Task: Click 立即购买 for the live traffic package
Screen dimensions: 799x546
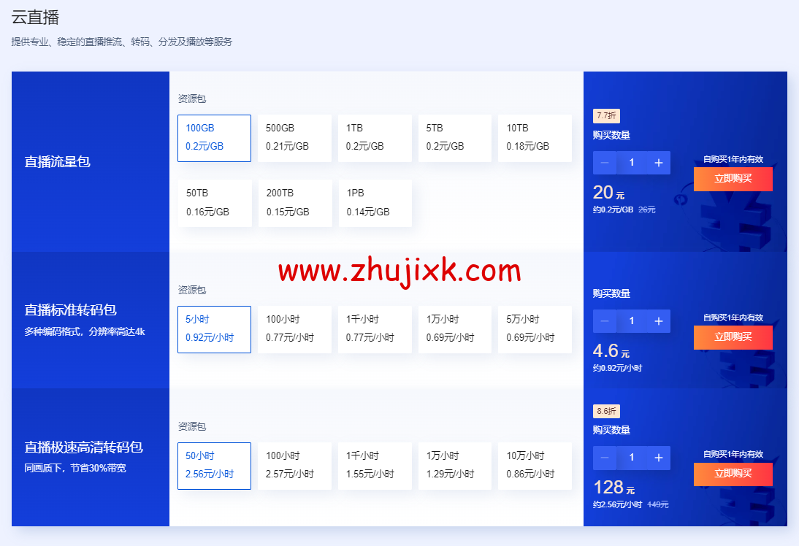Action: point(733,179)
